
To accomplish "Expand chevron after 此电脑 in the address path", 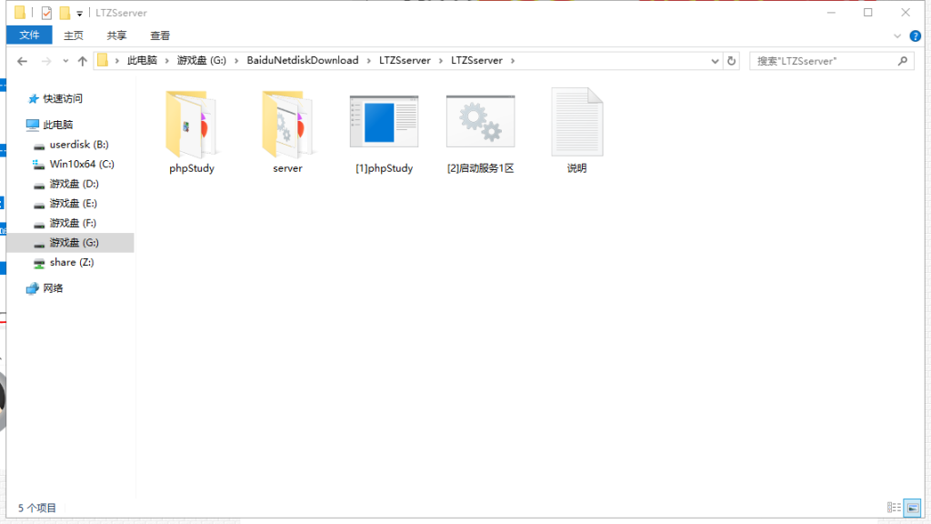I will click(167, 61).
